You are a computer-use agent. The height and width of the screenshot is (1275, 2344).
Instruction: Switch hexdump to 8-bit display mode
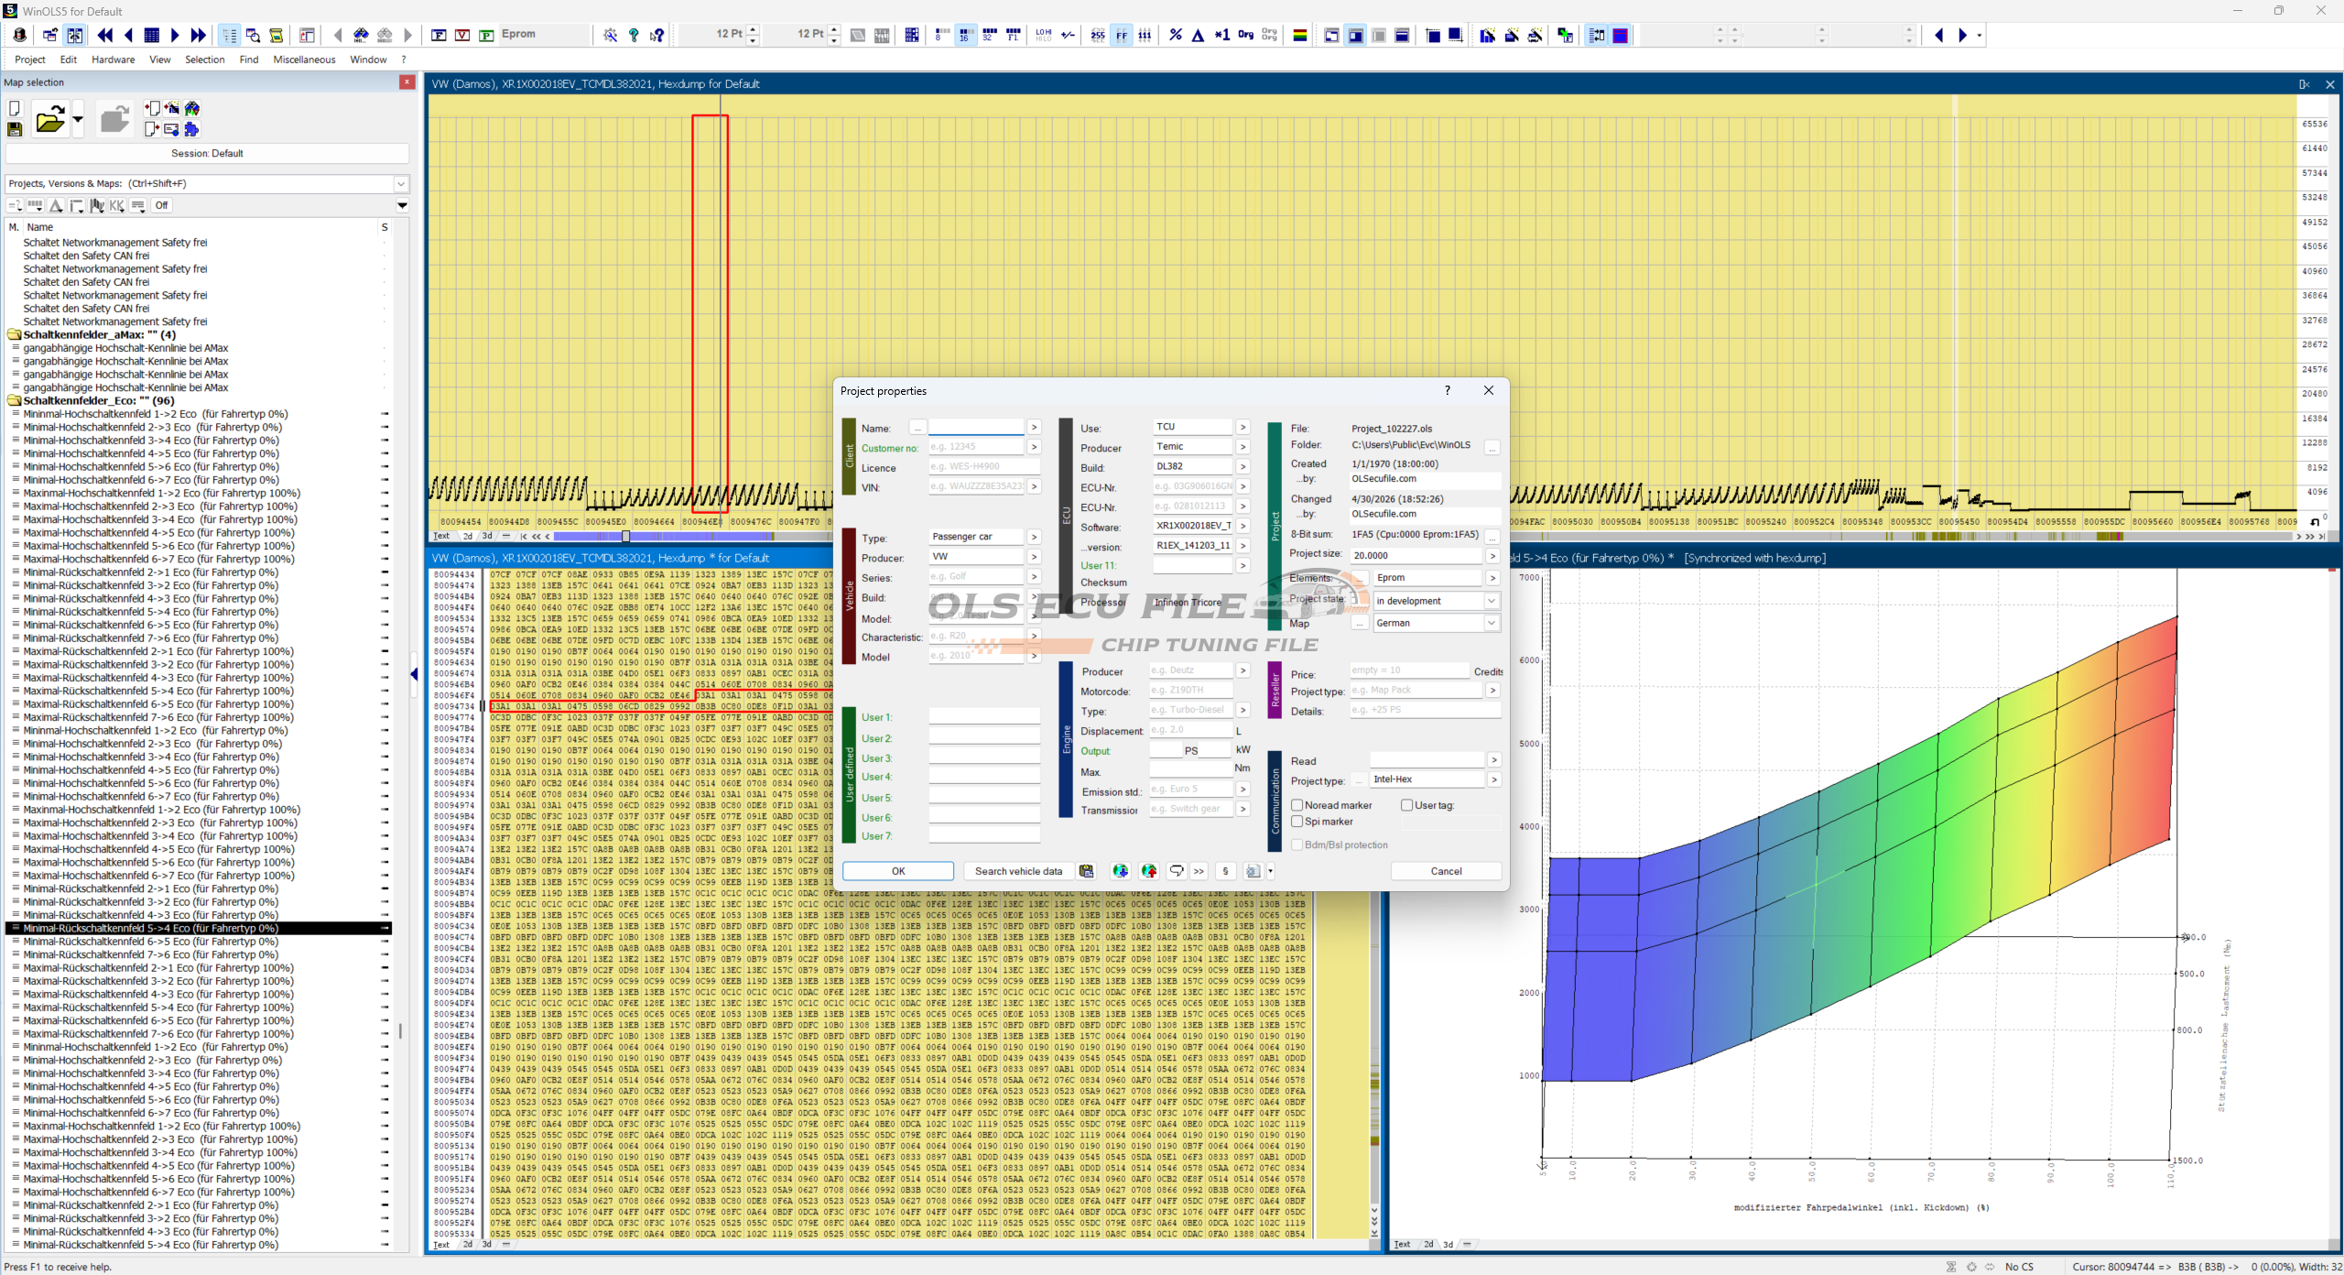pos(940,36)
